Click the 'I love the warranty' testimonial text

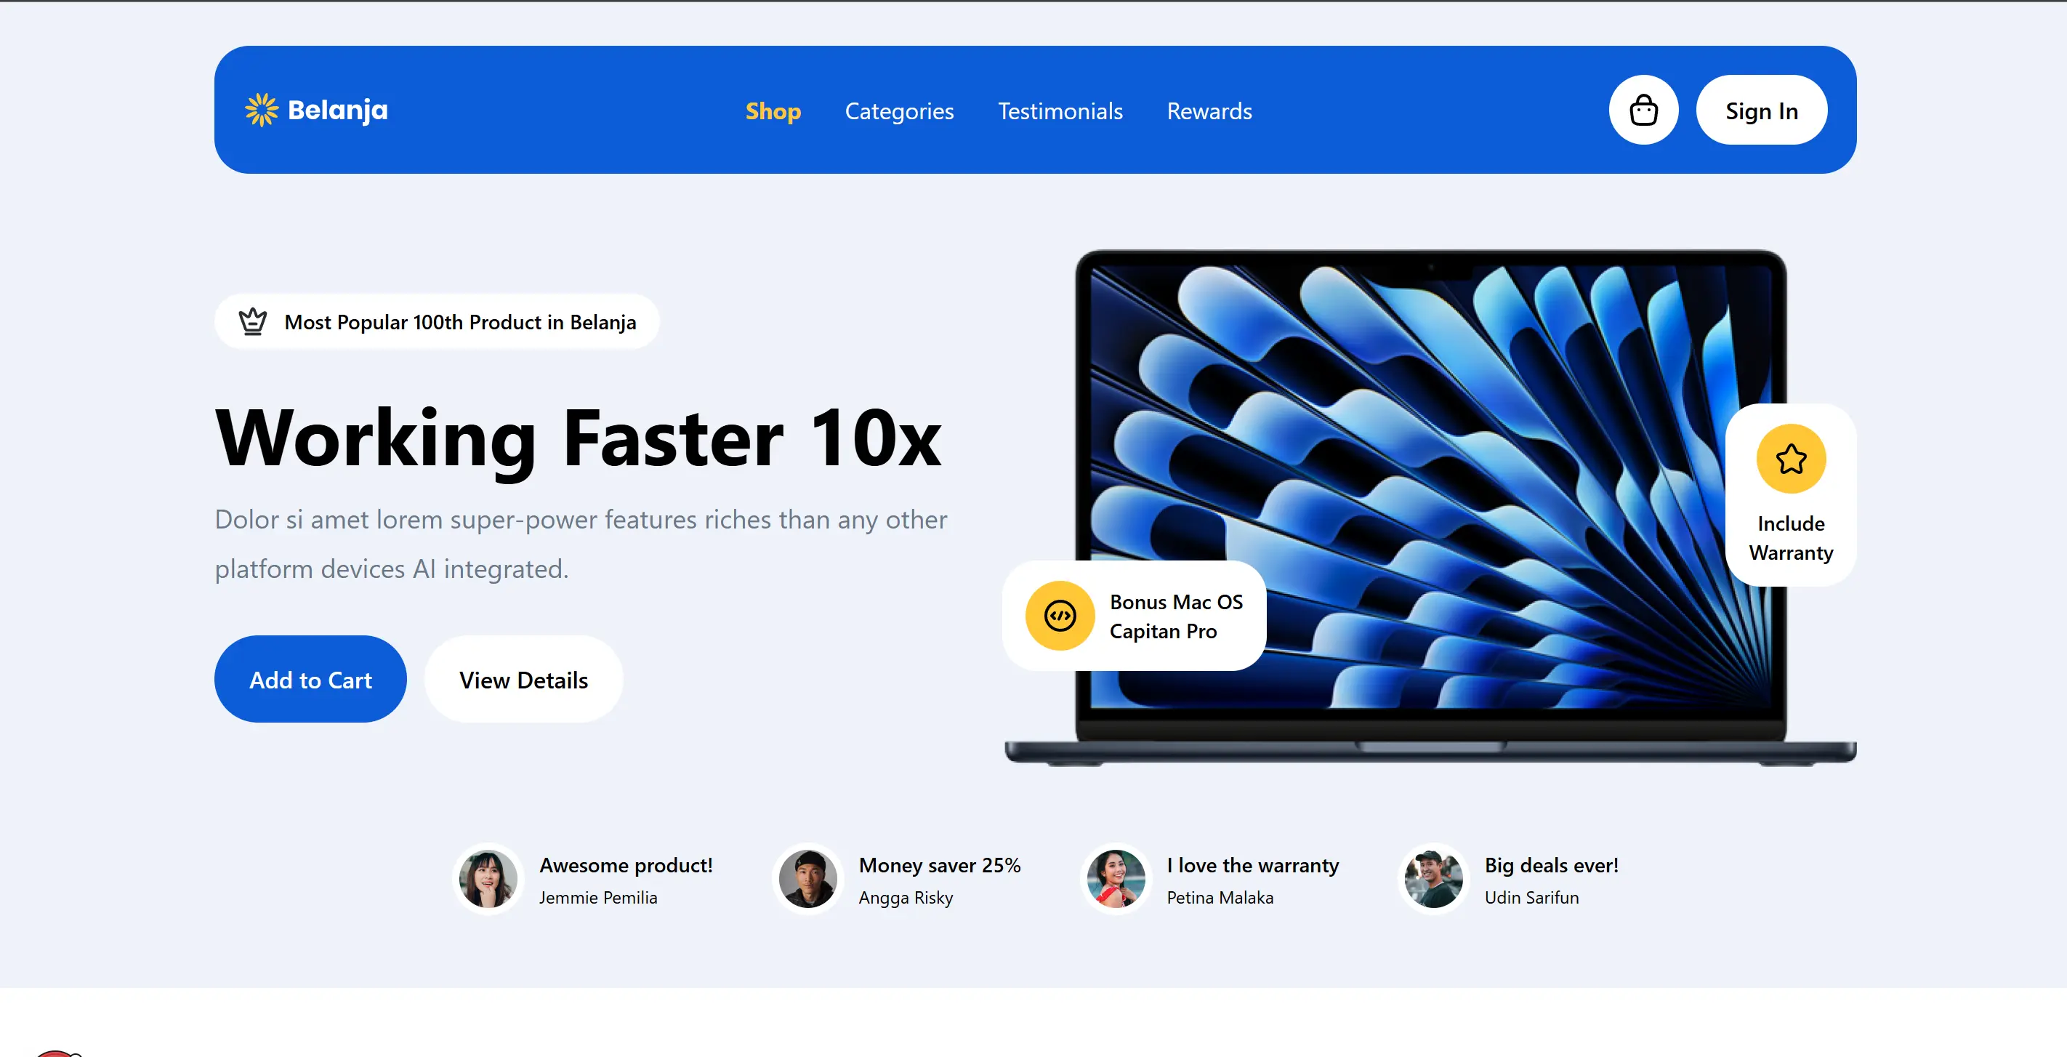coord(1252,865)
